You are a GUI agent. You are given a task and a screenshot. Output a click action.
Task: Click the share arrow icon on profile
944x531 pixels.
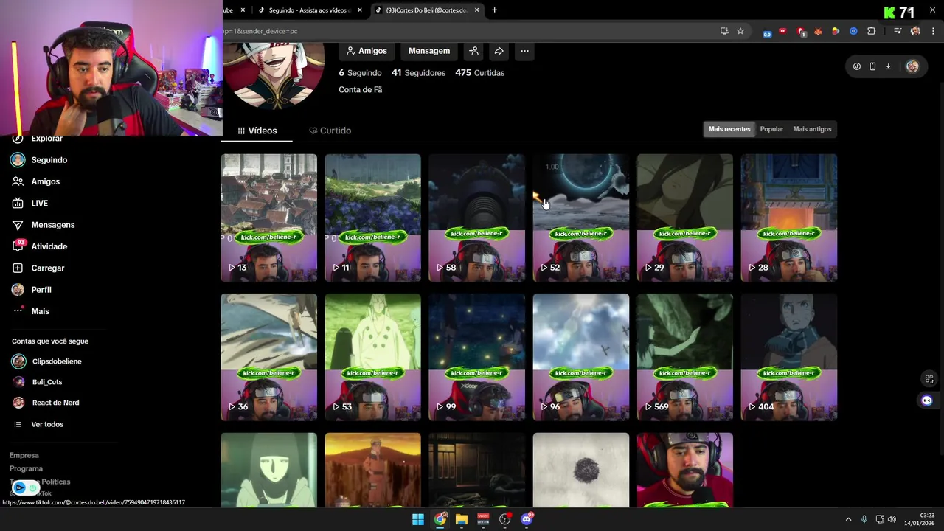pos(499,51)
